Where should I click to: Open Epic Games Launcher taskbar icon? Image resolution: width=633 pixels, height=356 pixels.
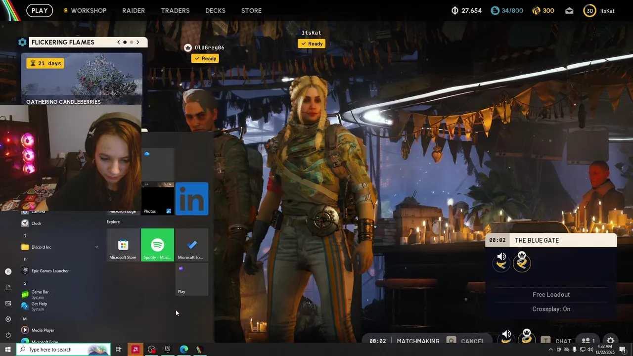(x=168, y=350)
